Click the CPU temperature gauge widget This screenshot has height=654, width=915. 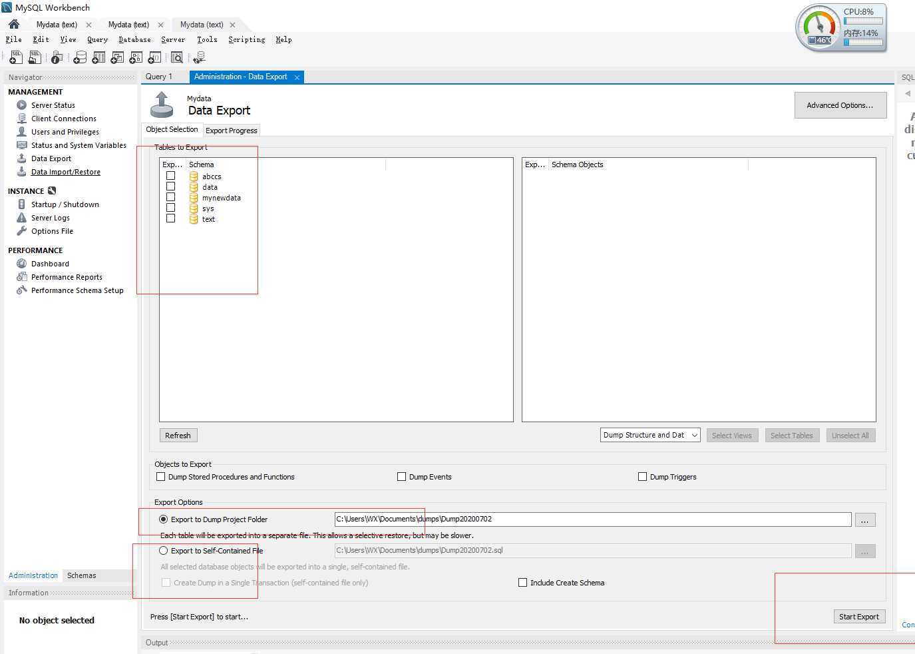[x=819, y=27]
